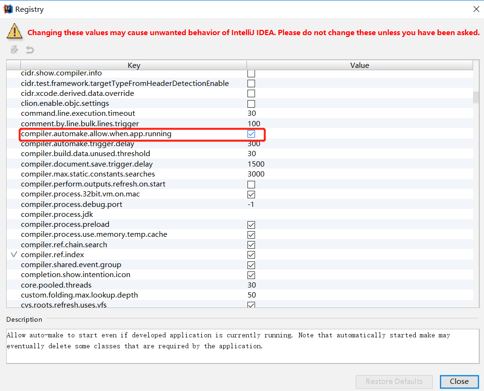Select compiler.automake.allow.when.app.running key name

click(96, 134)
